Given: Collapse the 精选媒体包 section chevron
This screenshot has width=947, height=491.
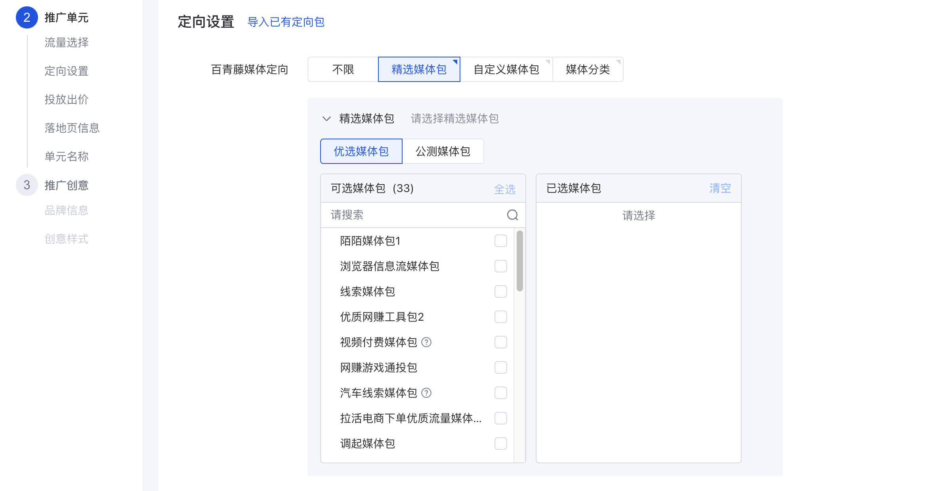Looking at the screenshot, I should pos(326,118).
